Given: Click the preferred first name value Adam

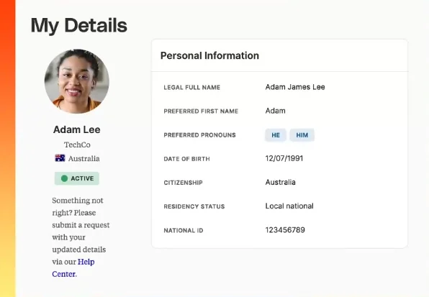Looking at the screenshot, I should coord(275,111).
